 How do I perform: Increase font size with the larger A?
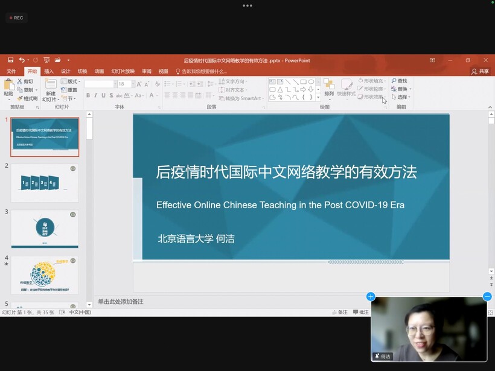[139, 84]
